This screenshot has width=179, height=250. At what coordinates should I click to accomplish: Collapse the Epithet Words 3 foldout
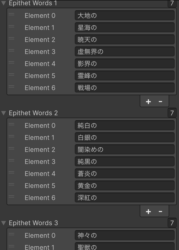click(x=4, y=223)
